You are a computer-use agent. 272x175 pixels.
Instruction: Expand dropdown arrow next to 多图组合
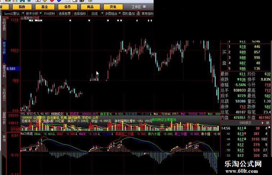coord(119,13)
